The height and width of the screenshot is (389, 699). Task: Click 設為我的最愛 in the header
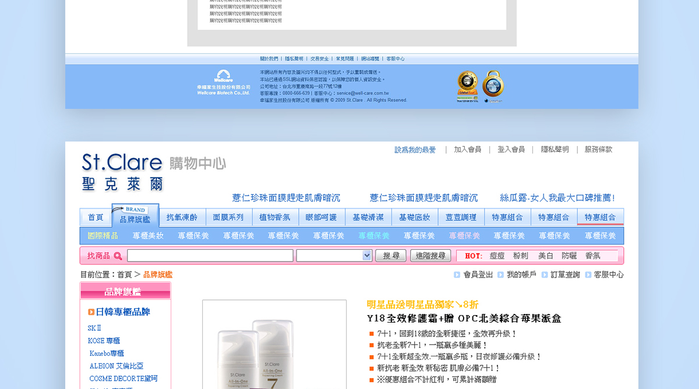[415, 150]
